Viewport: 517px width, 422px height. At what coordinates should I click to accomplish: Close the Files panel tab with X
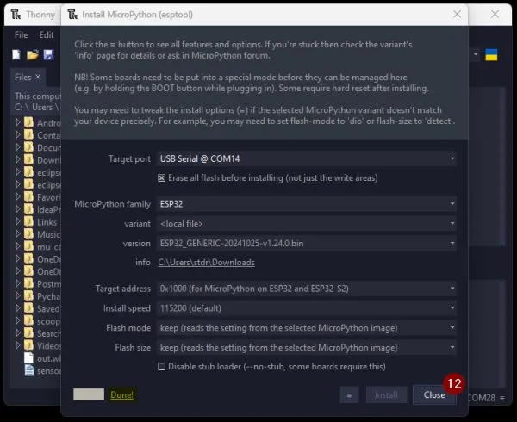click(40, 78)
